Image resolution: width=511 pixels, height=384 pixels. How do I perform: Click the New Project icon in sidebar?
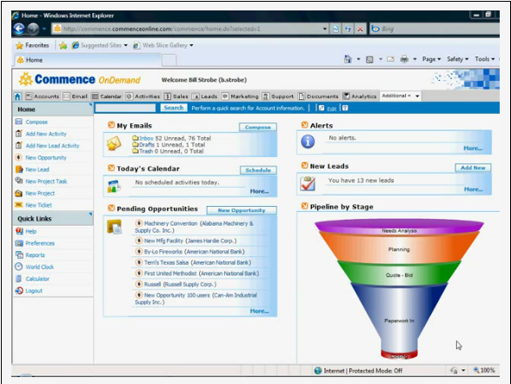[x=18, y=193]
